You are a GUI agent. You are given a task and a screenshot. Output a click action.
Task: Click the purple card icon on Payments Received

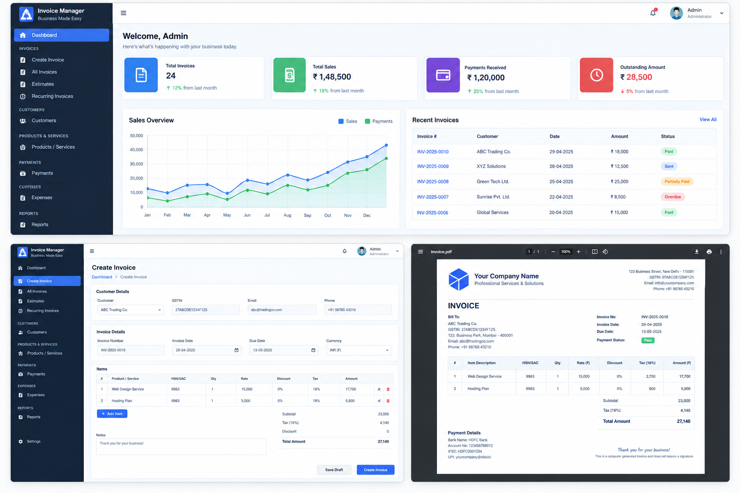443,75
